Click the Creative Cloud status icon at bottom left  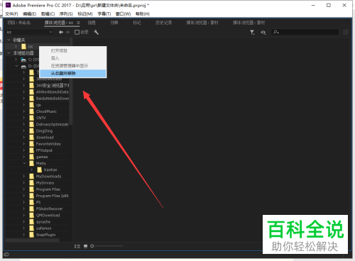6,255
